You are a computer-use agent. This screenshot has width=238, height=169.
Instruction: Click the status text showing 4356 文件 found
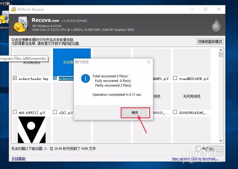point(53,149)
